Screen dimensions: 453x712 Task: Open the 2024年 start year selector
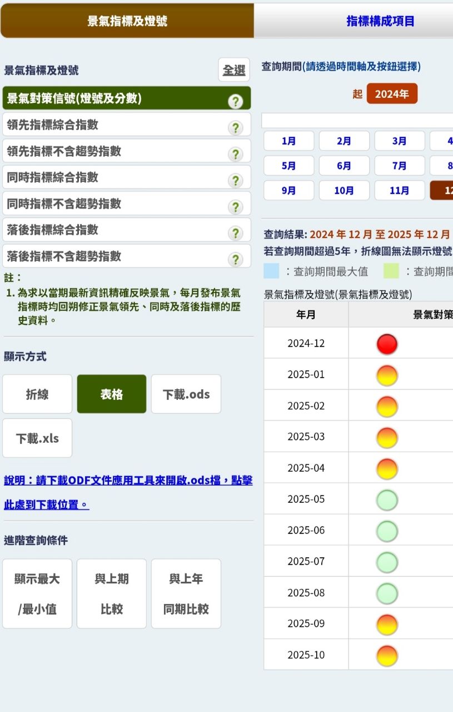pos(392,94)
